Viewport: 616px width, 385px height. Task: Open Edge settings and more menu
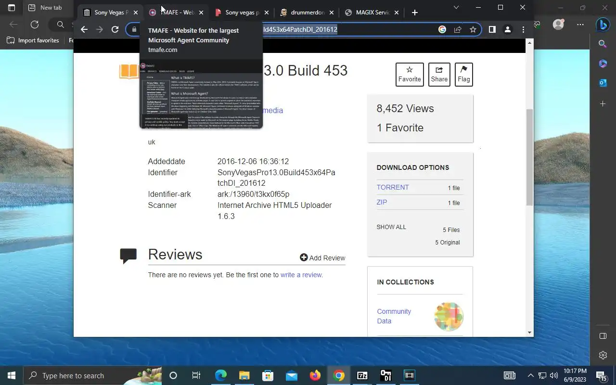click(x=580, y=24)
